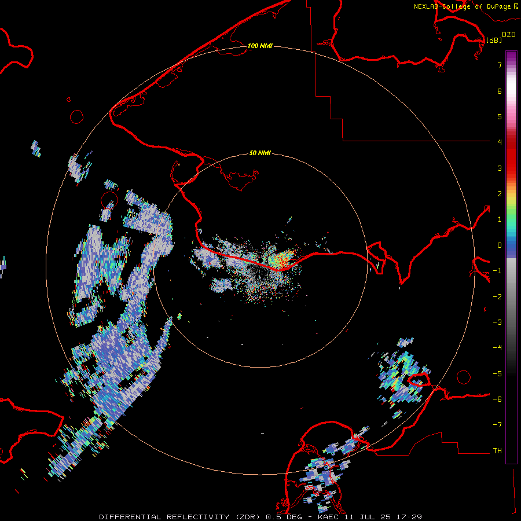Click the -7 value on ZDR scale
This screenshot has width=521, height=521.
tap(497, 425)
